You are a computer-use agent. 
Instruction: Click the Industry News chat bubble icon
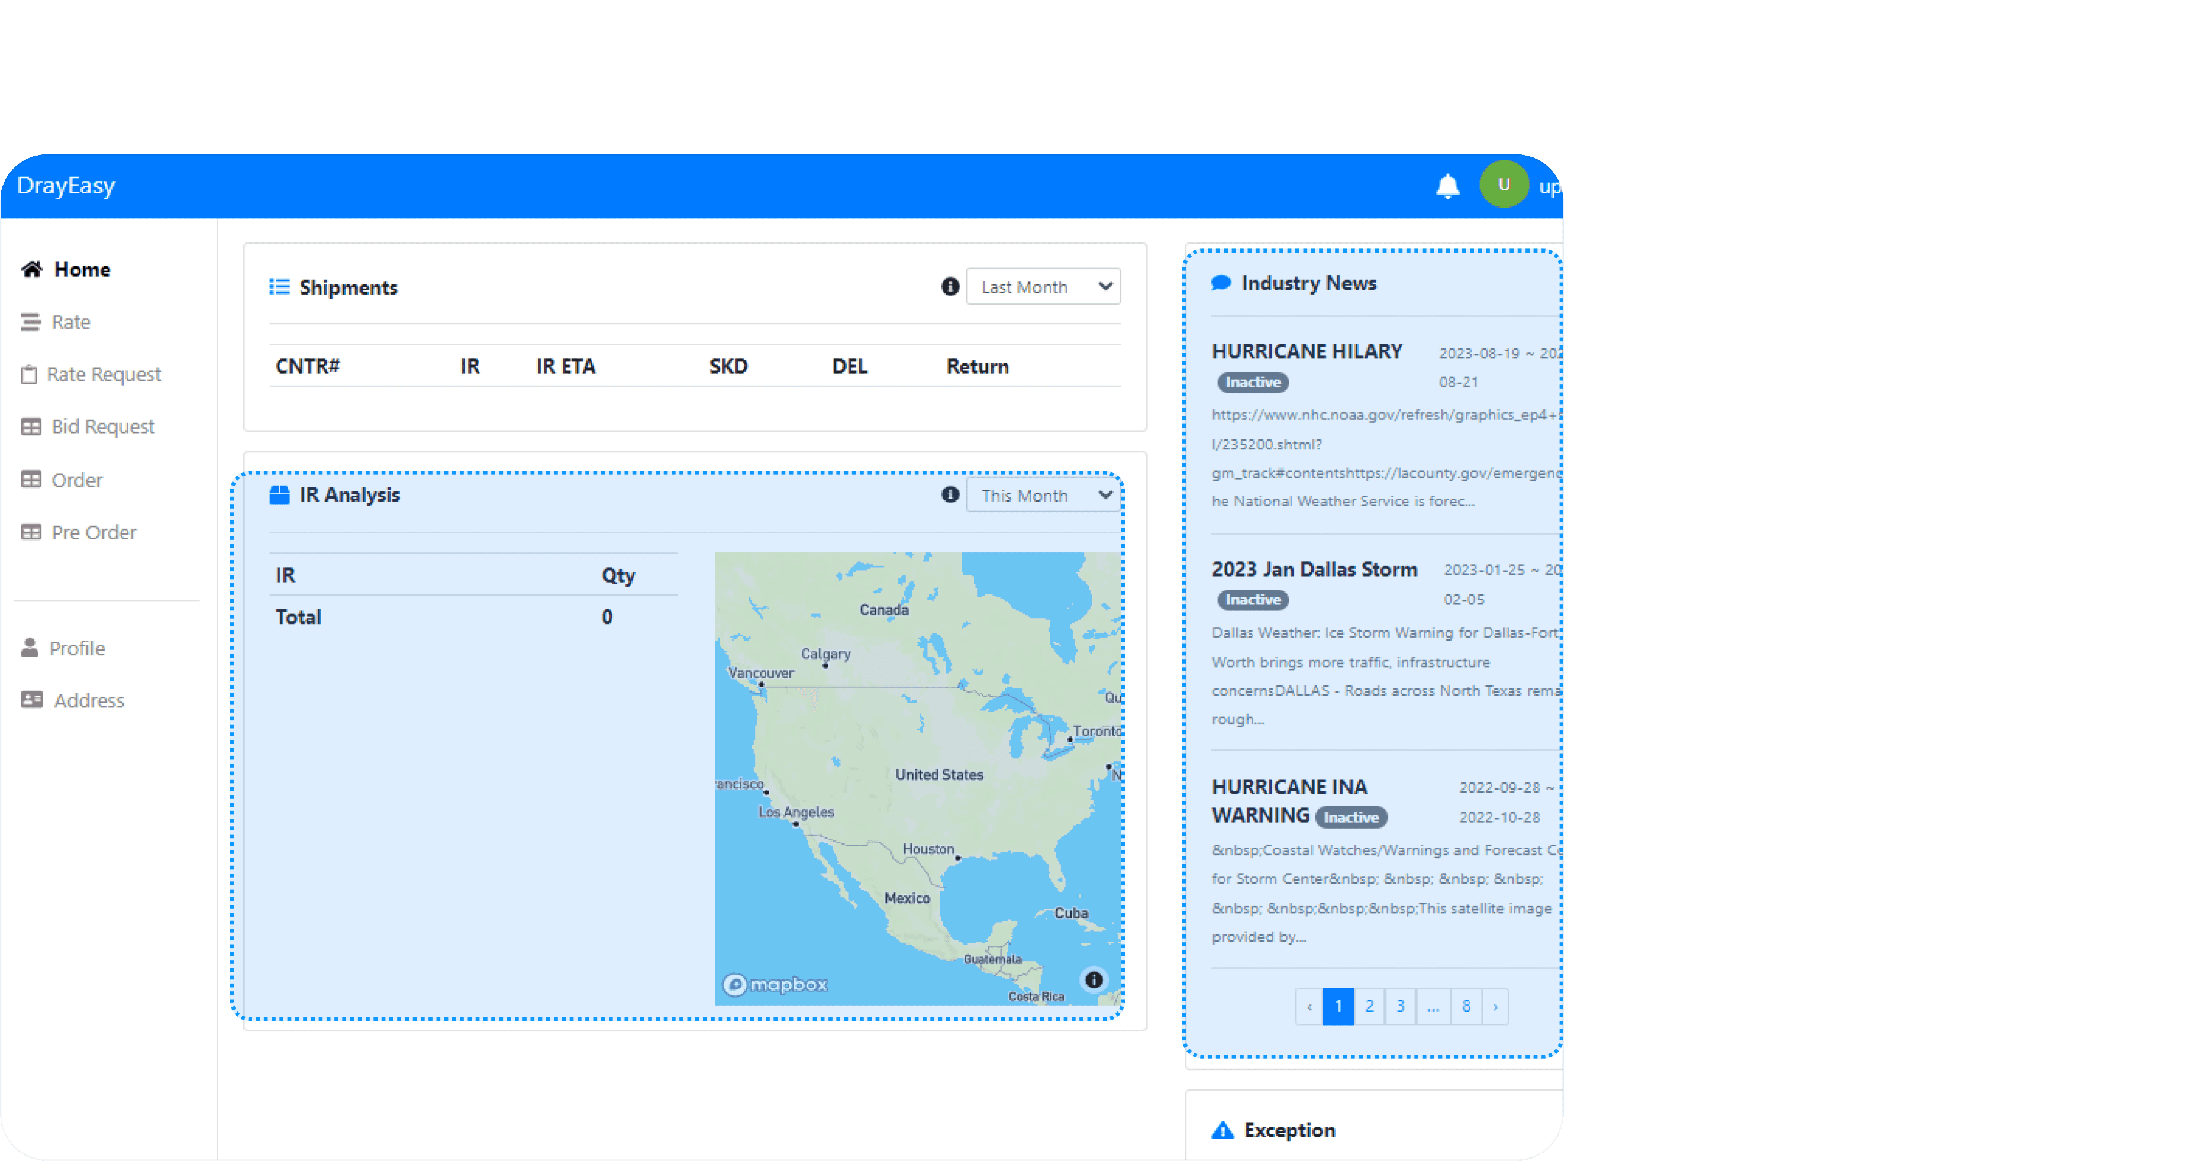pos(1221,283)
